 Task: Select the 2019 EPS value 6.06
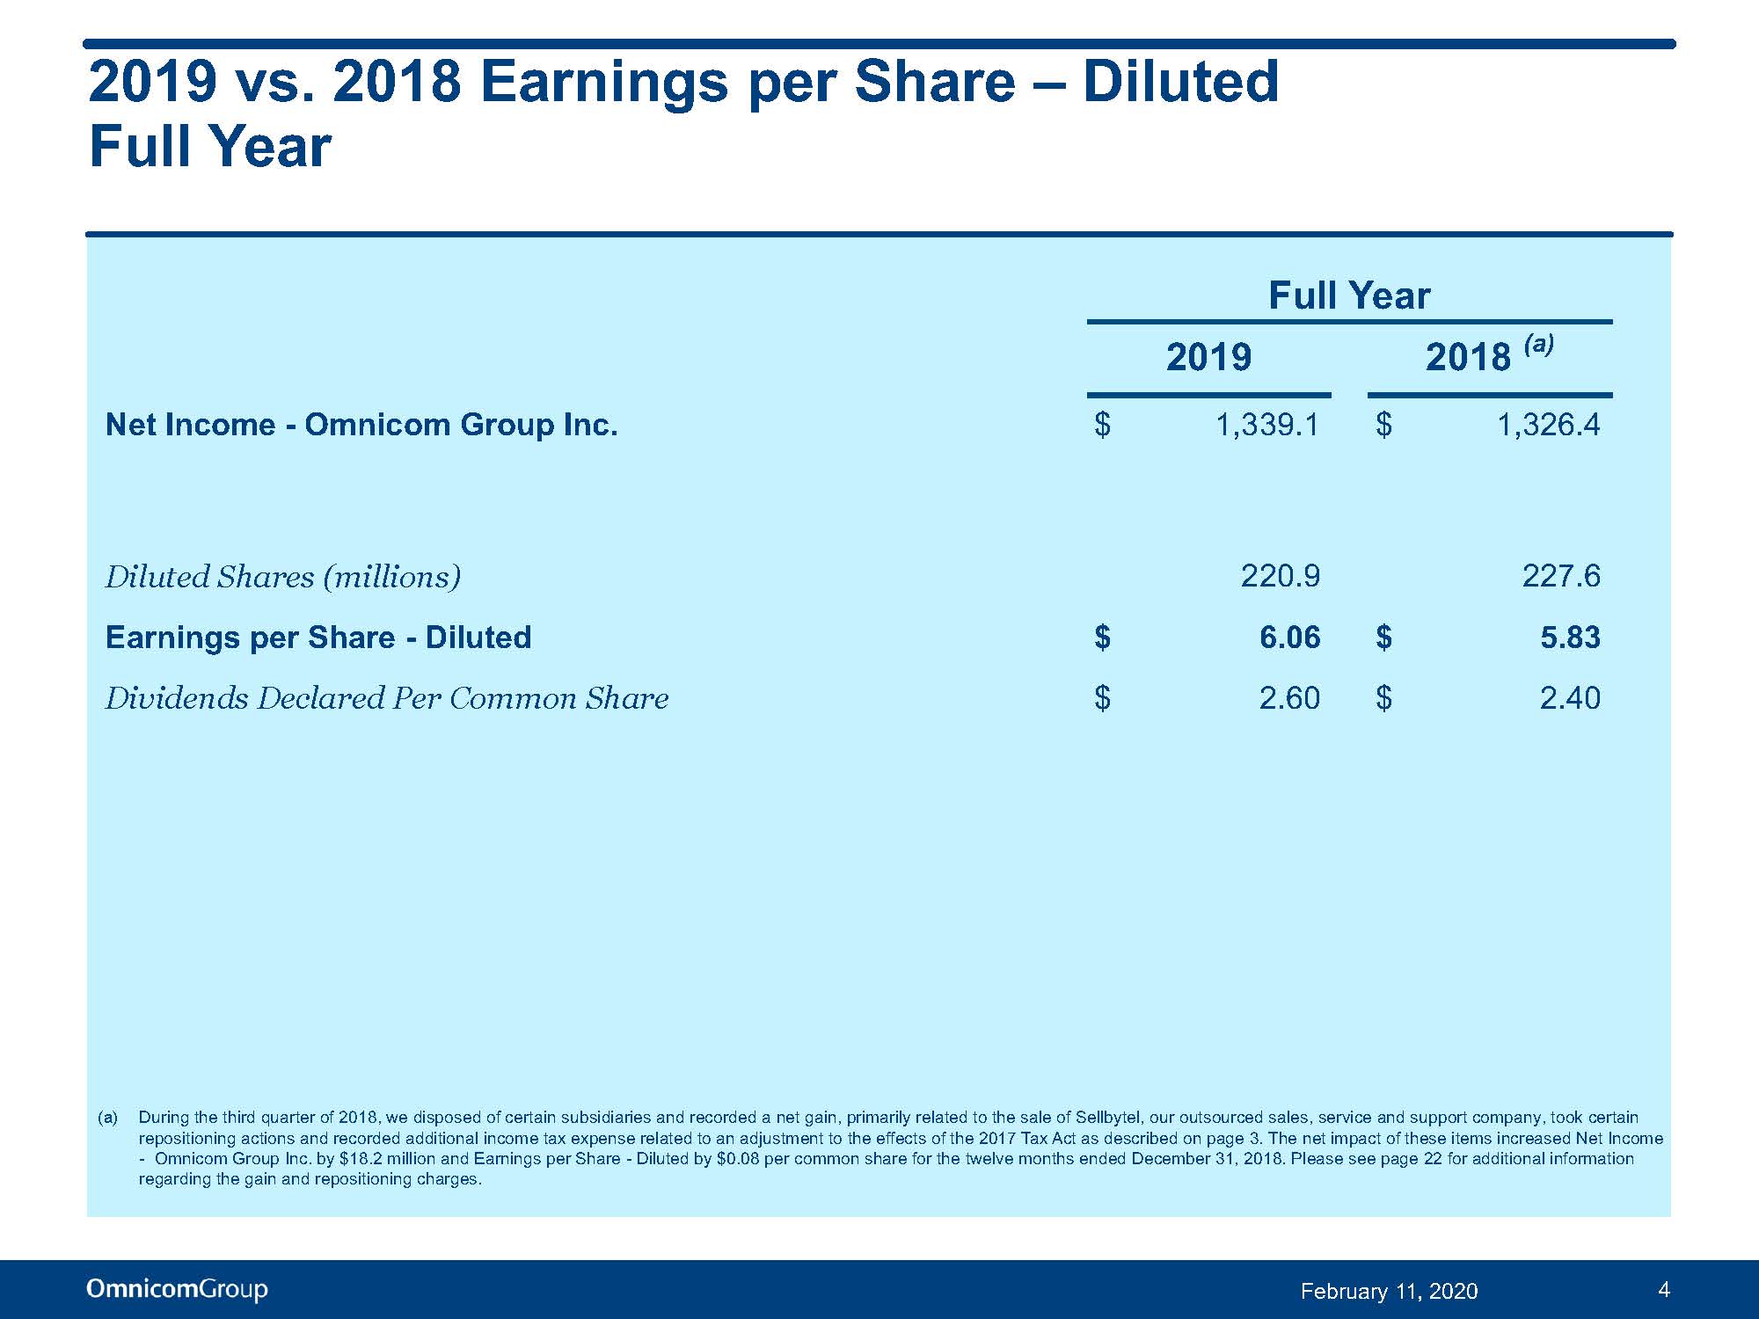[1290, 637]
